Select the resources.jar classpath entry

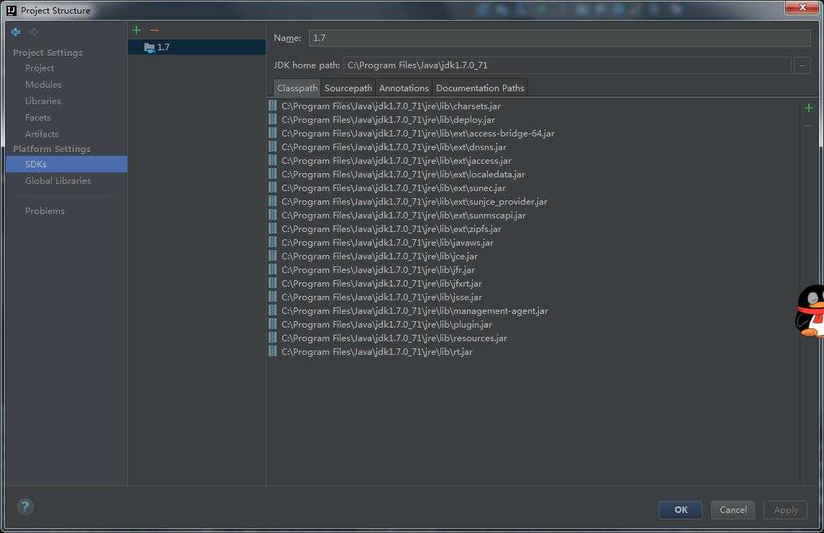tap(394, 338)
